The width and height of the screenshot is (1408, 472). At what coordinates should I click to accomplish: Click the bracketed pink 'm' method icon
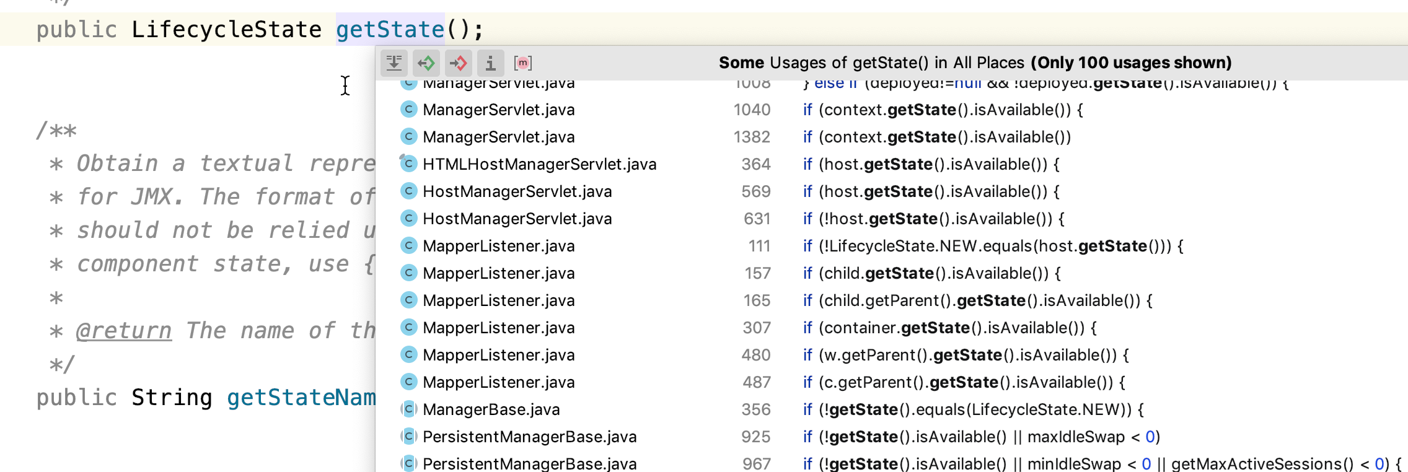[523, 63]
